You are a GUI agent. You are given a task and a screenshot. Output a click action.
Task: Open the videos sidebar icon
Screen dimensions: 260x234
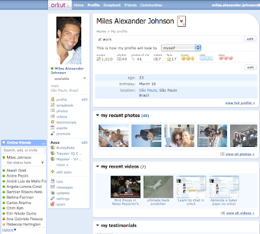(x=53, y=116)
